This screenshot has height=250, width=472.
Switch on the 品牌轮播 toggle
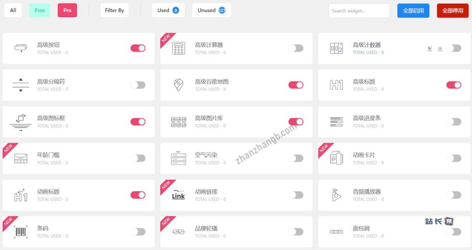[x=296, y=232]
